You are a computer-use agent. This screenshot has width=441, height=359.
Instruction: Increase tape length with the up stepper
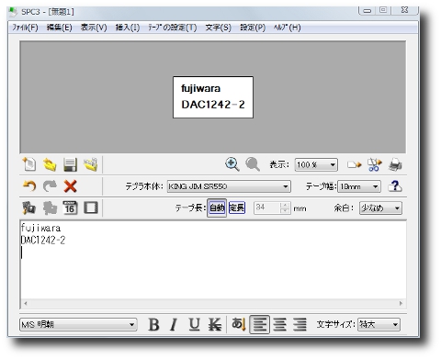tap(285, 205)
